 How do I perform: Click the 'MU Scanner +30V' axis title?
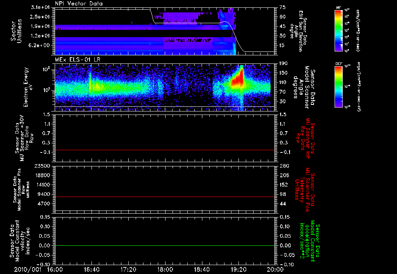point(24,138)
